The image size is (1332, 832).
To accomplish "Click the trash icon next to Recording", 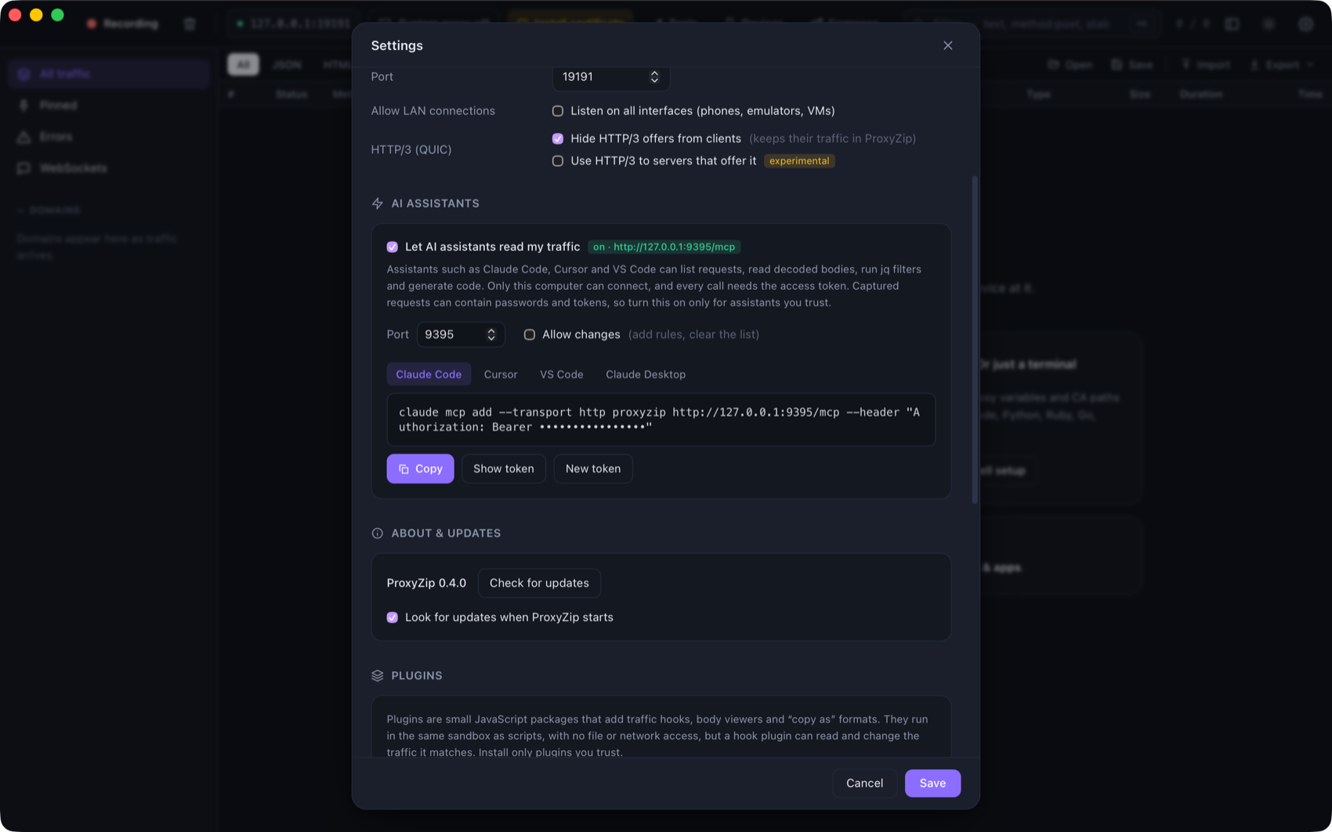I will coord(190,24).
